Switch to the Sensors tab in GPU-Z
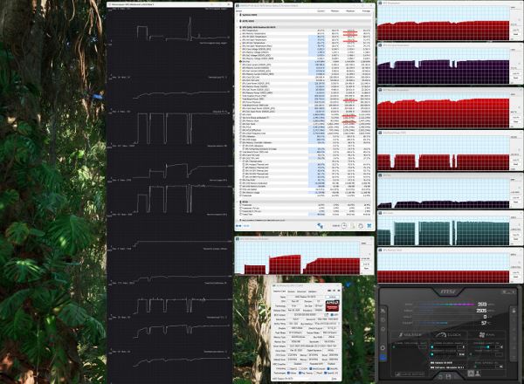 point(292,291)
